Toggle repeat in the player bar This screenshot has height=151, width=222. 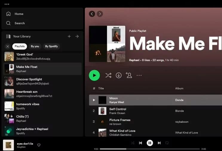pos(167,143)
